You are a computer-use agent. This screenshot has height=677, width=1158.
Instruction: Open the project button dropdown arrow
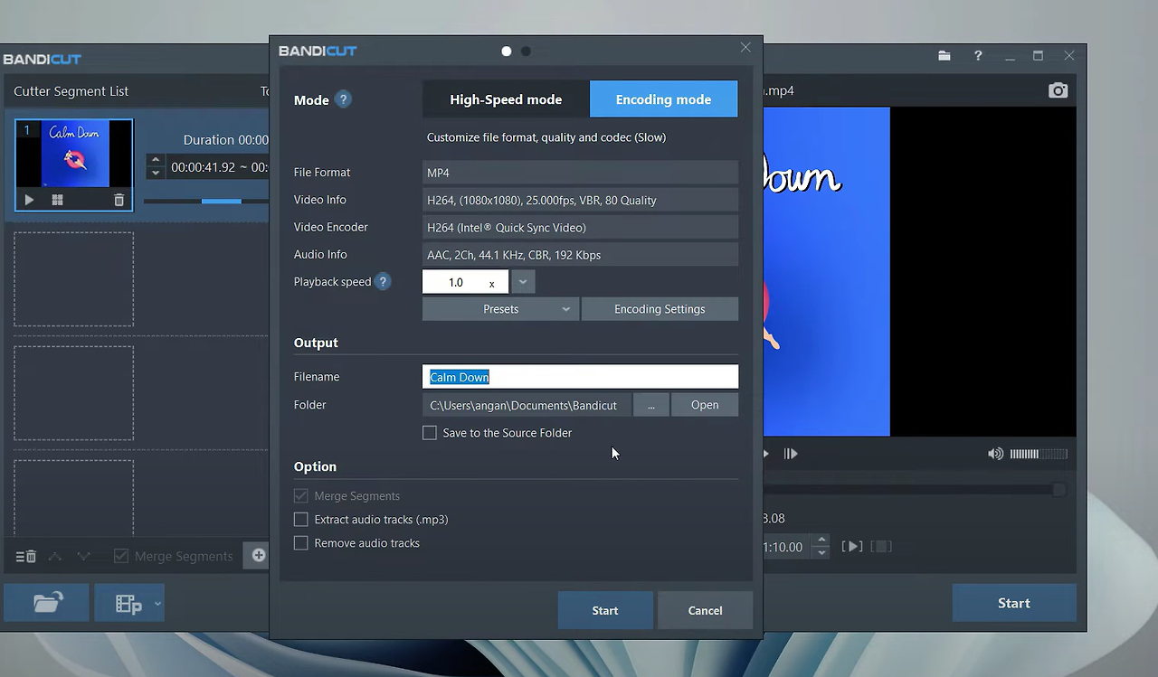point(157,603)
